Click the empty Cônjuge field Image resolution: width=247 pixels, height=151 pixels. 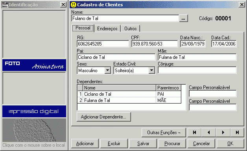pos(197,70)
